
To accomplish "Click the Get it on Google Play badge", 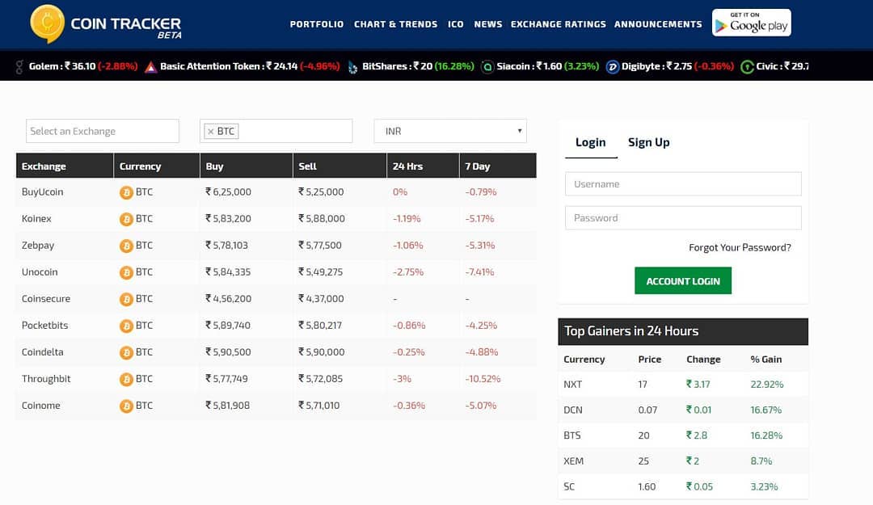I will [x=752, y=23].
